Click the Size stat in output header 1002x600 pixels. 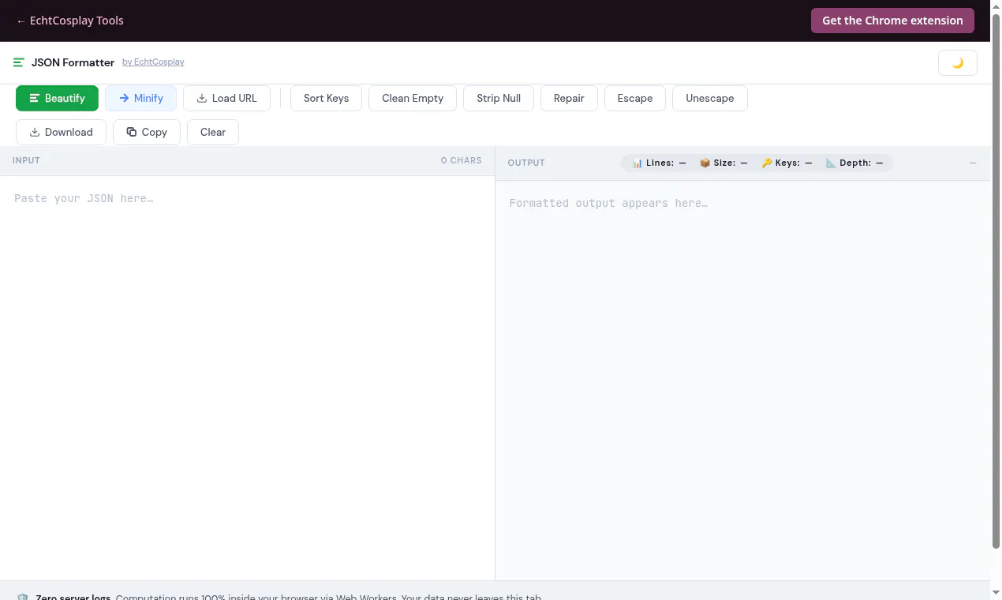click(723, 163)
